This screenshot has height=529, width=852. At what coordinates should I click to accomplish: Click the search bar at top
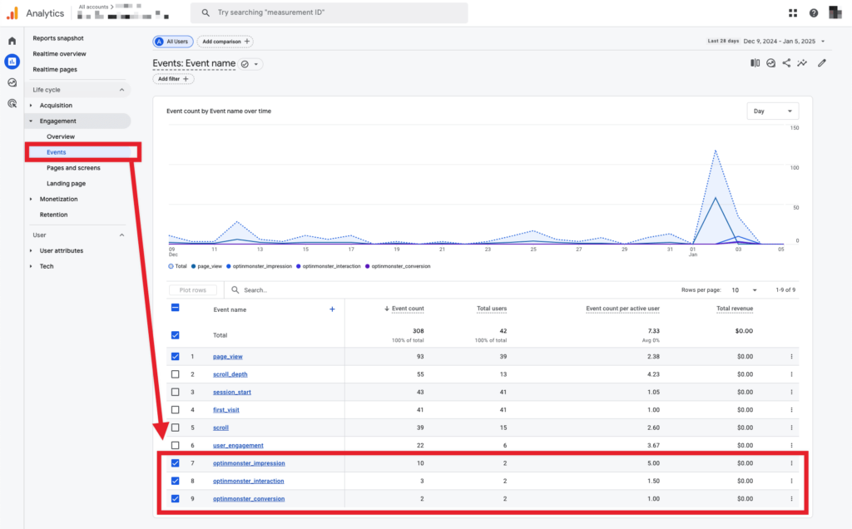coord(329,13)
